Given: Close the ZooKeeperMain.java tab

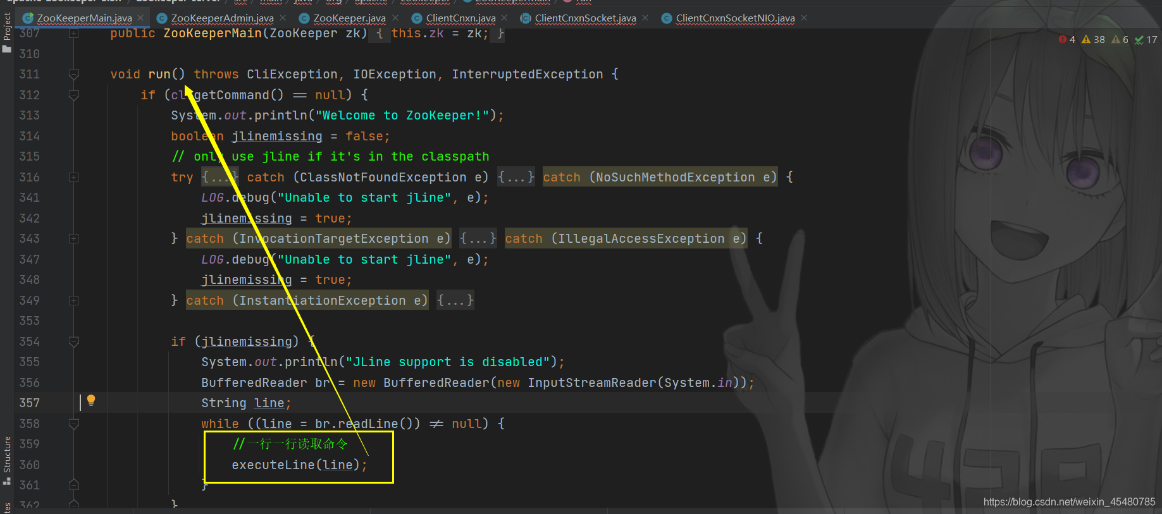Looking at the screenshot, I should pyautogui.click(x=140, y=18).
